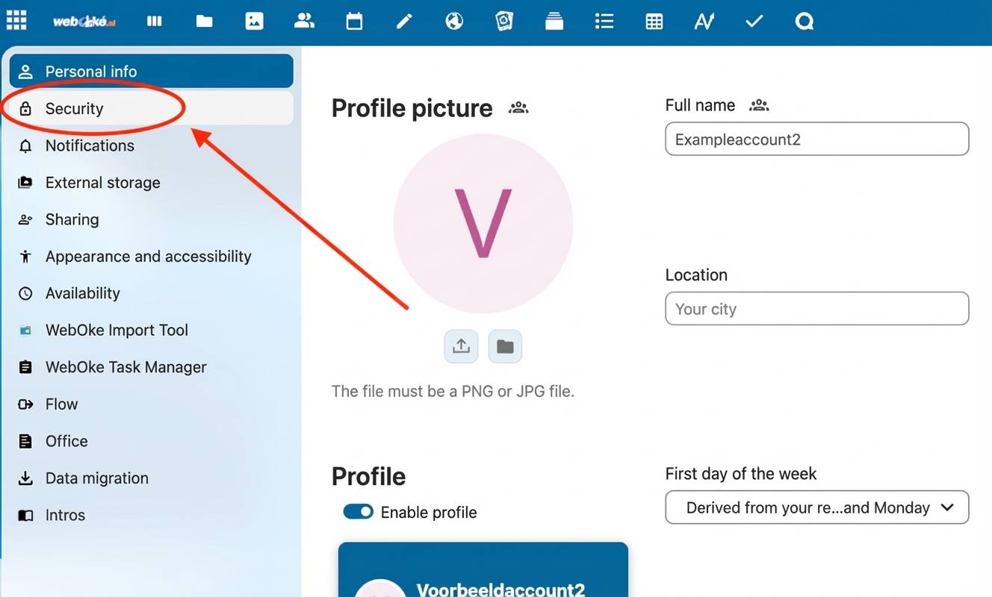
Task: Change Full name visibility scope icon
Action: coord(759,106)
